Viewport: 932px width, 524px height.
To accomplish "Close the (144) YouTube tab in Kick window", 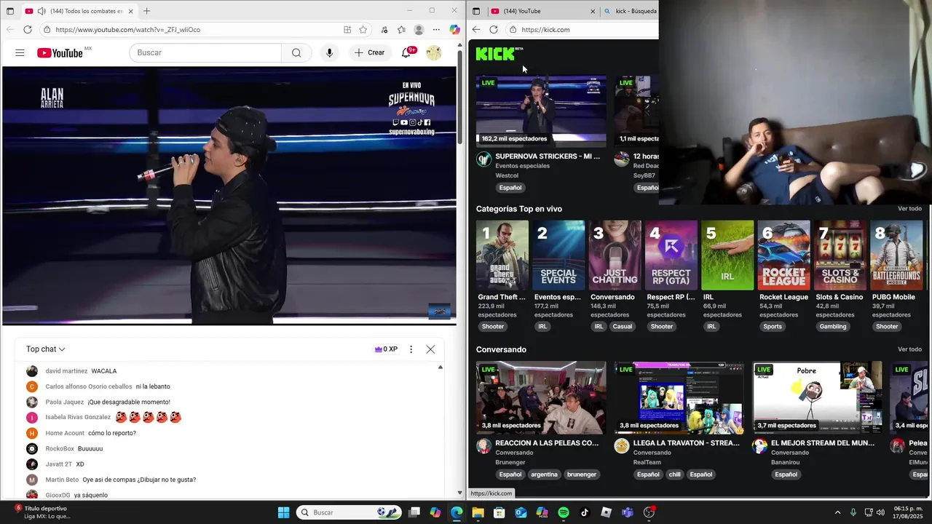I will 593,11.
